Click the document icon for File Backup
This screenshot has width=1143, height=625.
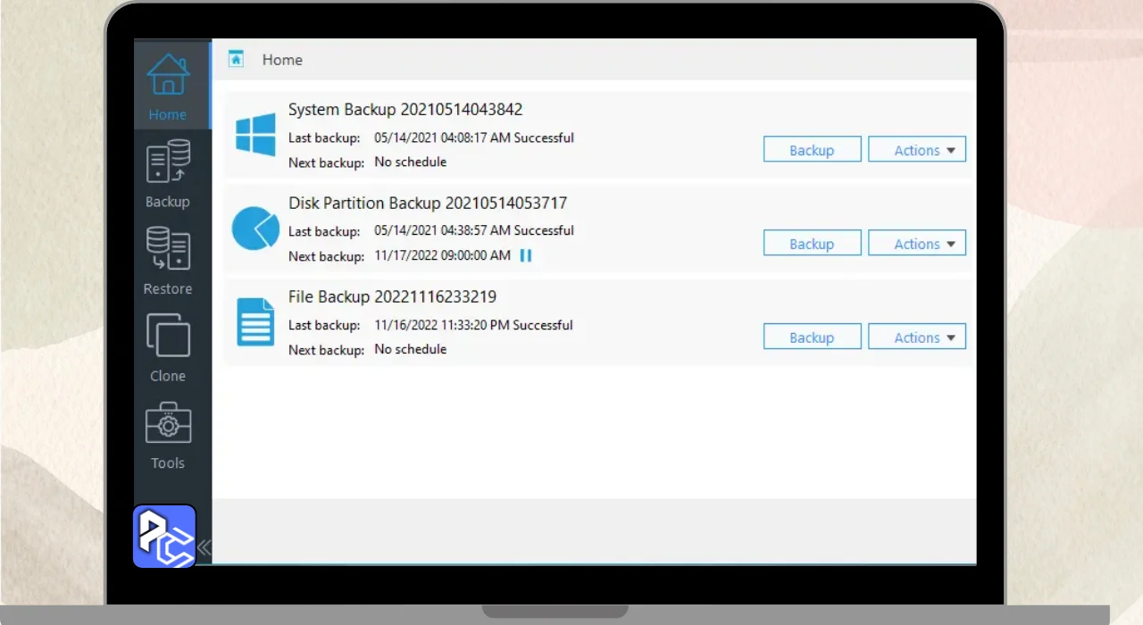(x=255, y=322)
